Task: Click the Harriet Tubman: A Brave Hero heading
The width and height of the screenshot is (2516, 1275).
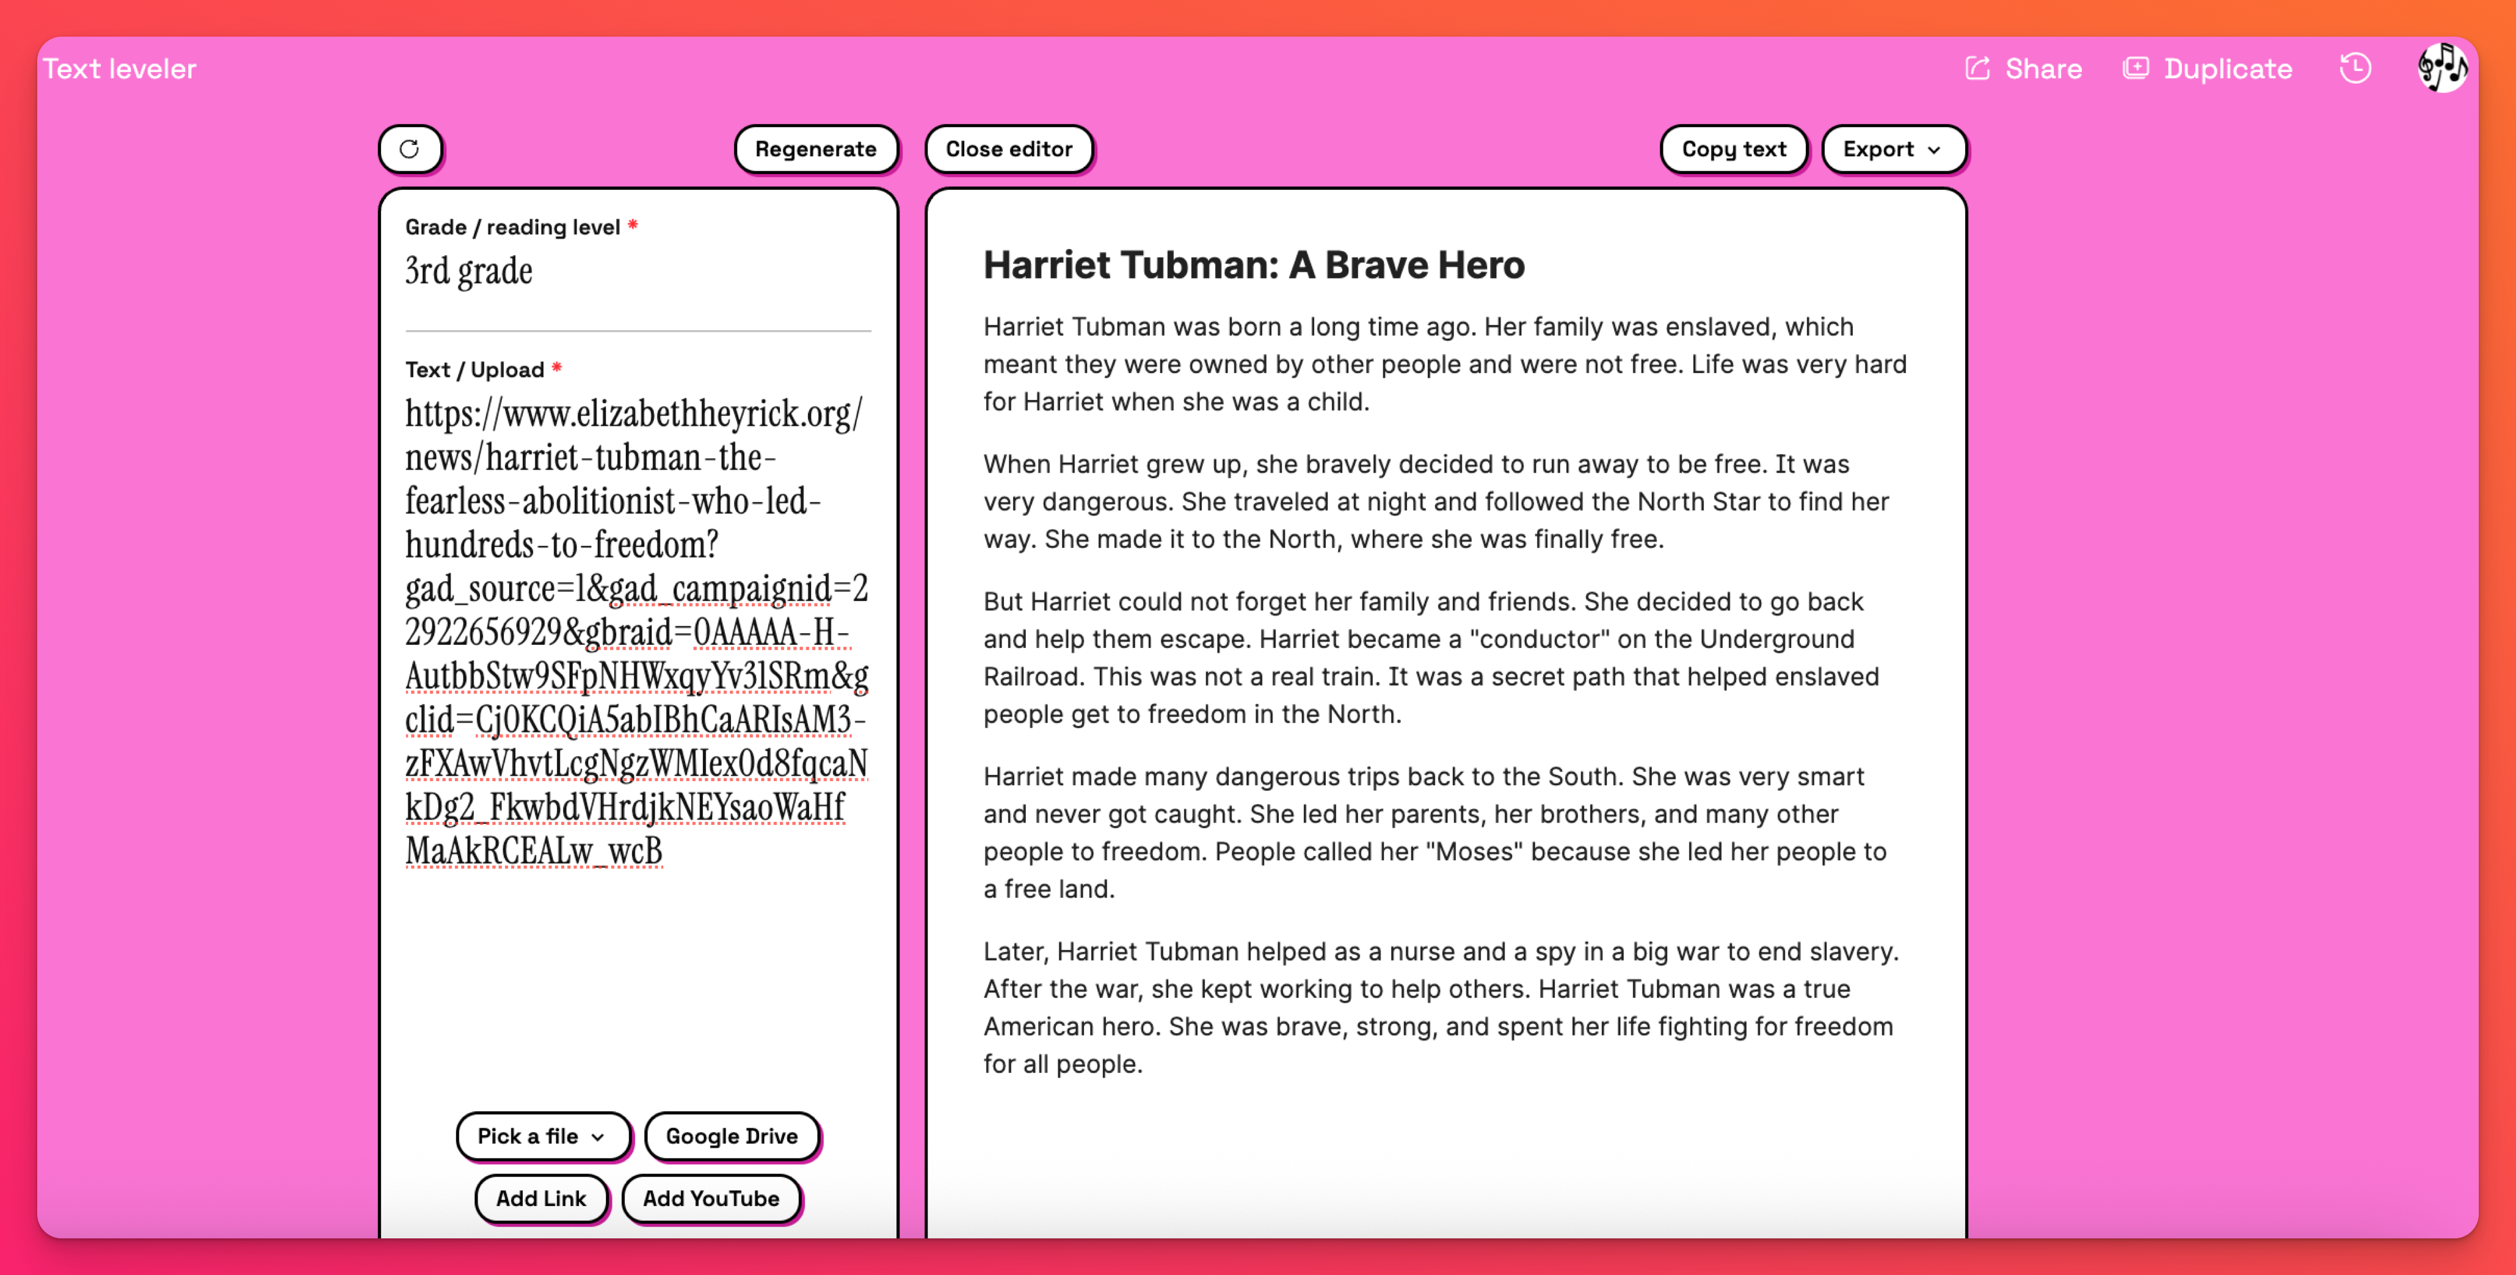Action: [1253, 266]
